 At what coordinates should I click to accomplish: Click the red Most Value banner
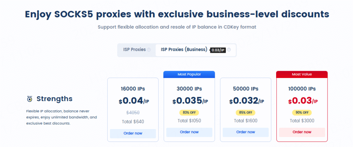[302, 74]
